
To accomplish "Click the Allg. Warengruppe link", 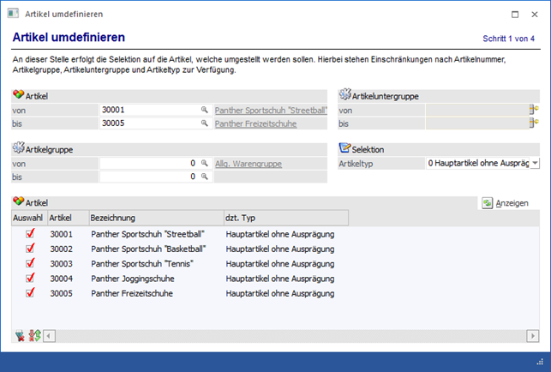I will pos(248,164).
